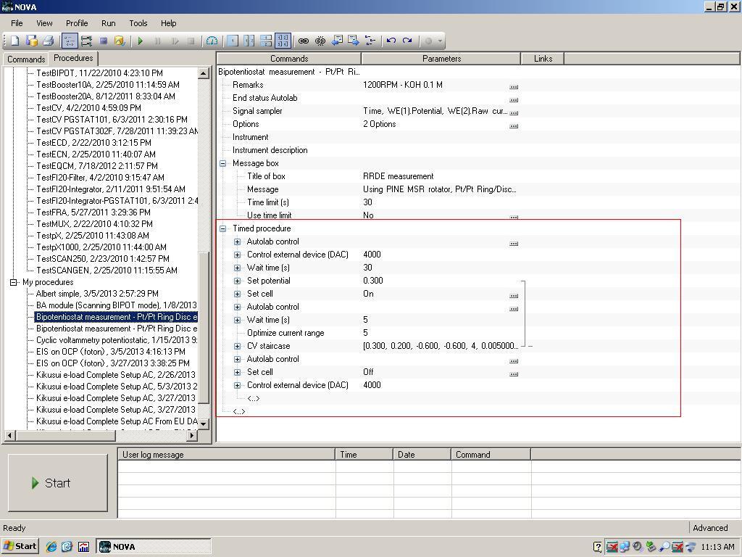Click the Undo arrow icon
This screenshot has height=557, width=742.
391,41
